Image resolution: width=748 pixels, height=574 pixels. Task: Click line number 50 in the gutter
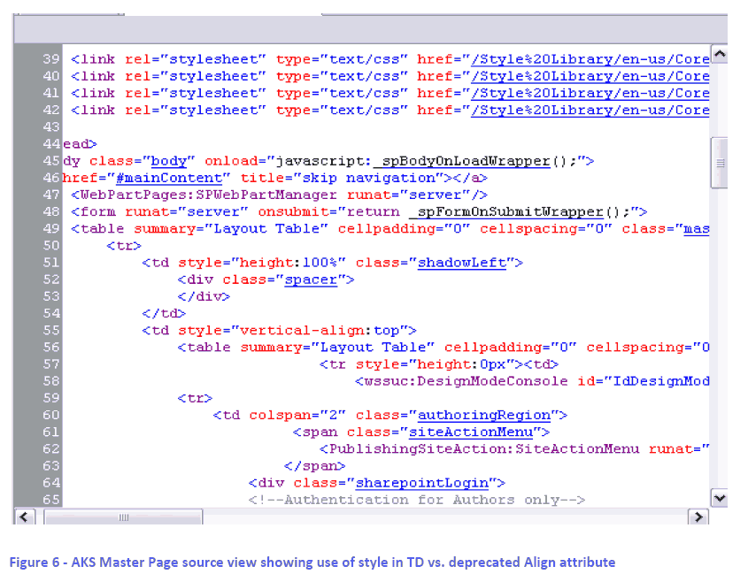click(51, 246)
